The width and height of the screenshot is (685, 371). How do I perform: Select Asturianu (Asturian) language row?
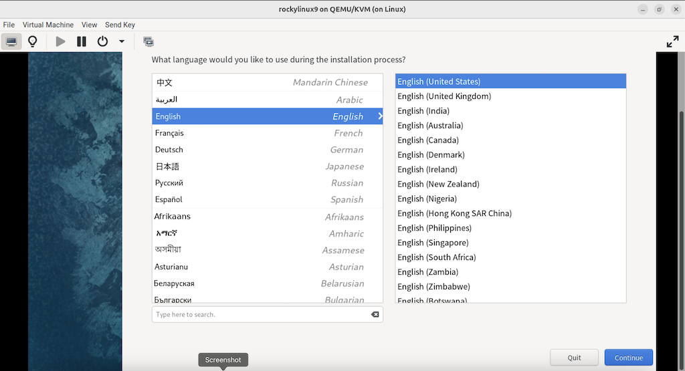click(268, 267)
